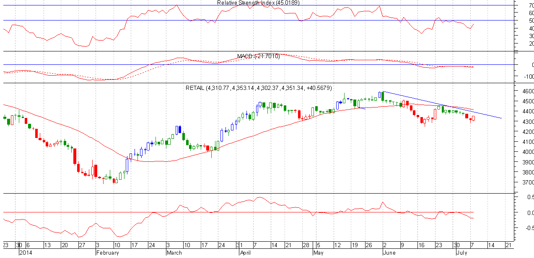Click the bottom panel axis value -0.5
534x258 pixels.
pyautogui.click(x=529, y=228)
